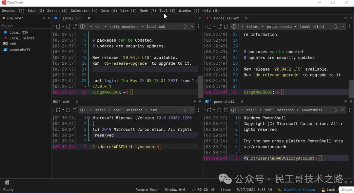Expand down-arrow dropdown in Local SSH toolbar

(x=192, y=27)
